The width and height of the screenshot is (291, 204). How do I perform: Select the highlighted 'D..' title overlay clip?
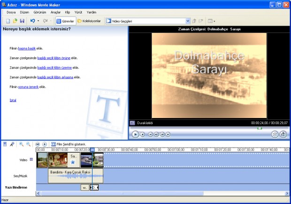coord(94,188)
